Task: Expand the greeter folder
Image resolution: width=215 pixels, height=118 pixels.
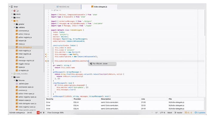Action: pyautogui.click(x=14, y=24)
